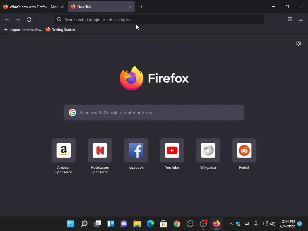Open Chat app on taskbar

coord(124,224)
